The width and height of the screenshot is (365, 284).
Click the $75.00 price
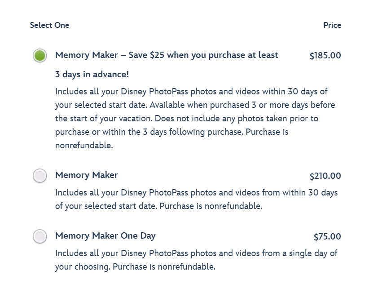point(327,237)
